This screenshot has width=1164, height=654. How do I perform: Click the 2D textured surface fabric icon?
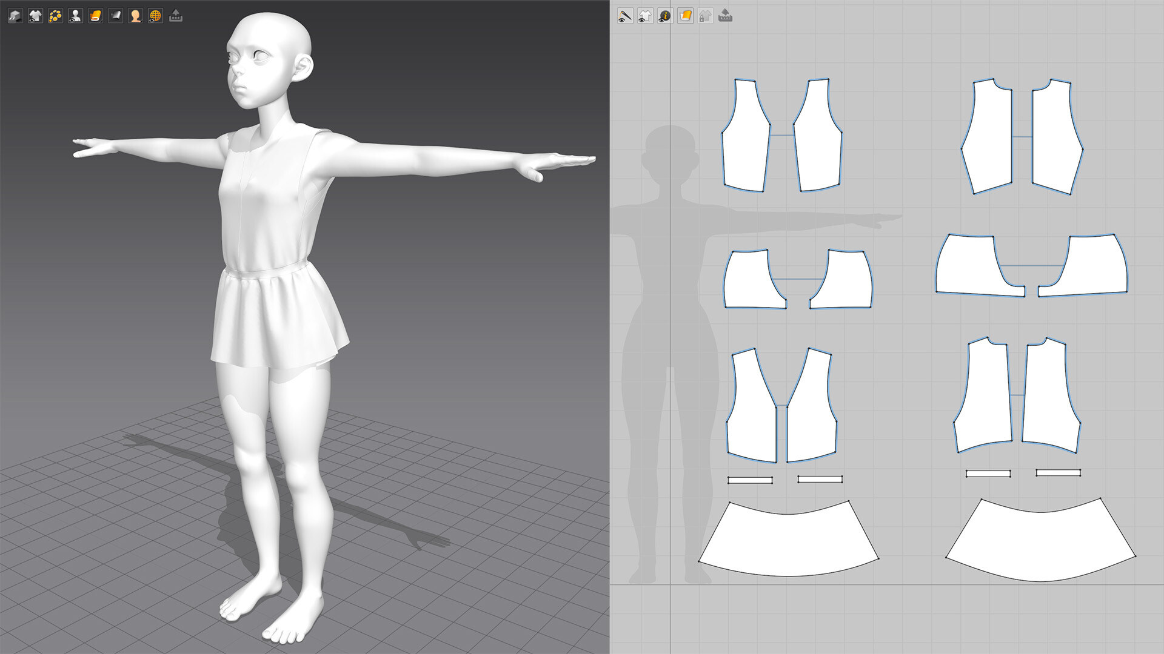pos(685,16)
